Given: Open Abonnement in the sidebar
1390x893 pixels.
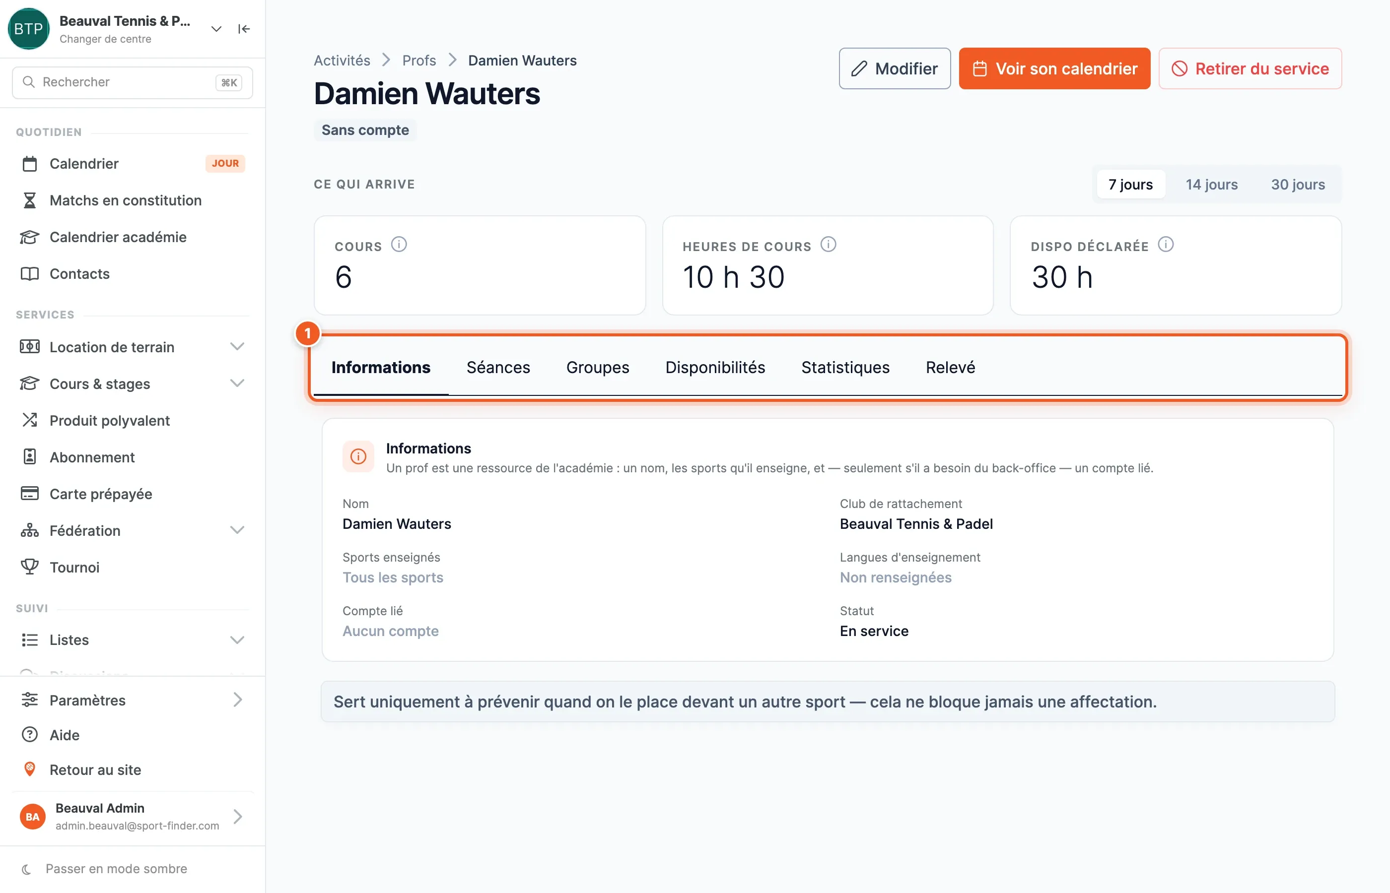Looking at the screenshot, I should pyautogui.click(x=132, y=457).
